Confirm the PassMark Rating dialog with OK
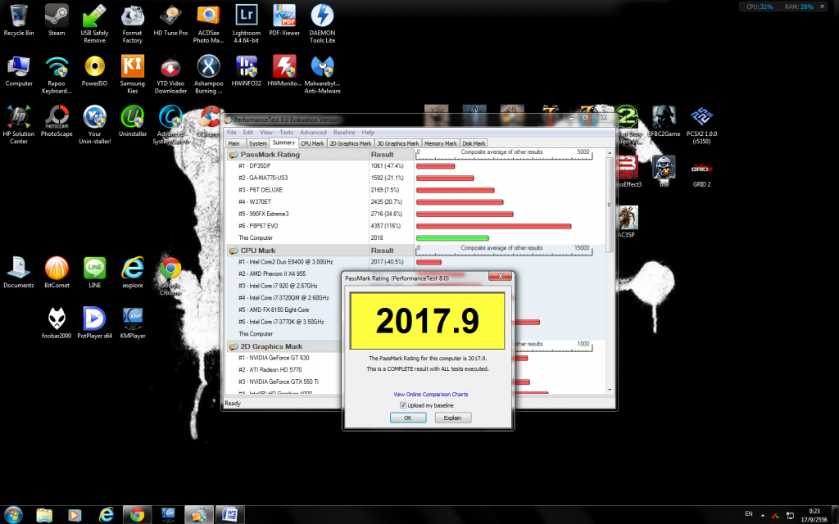The image size is (839, 524). (x=408, y=418)
